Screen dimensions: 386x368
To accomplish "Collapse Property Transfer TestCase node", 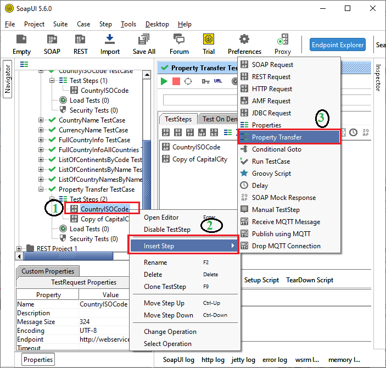I will point(41,189).
